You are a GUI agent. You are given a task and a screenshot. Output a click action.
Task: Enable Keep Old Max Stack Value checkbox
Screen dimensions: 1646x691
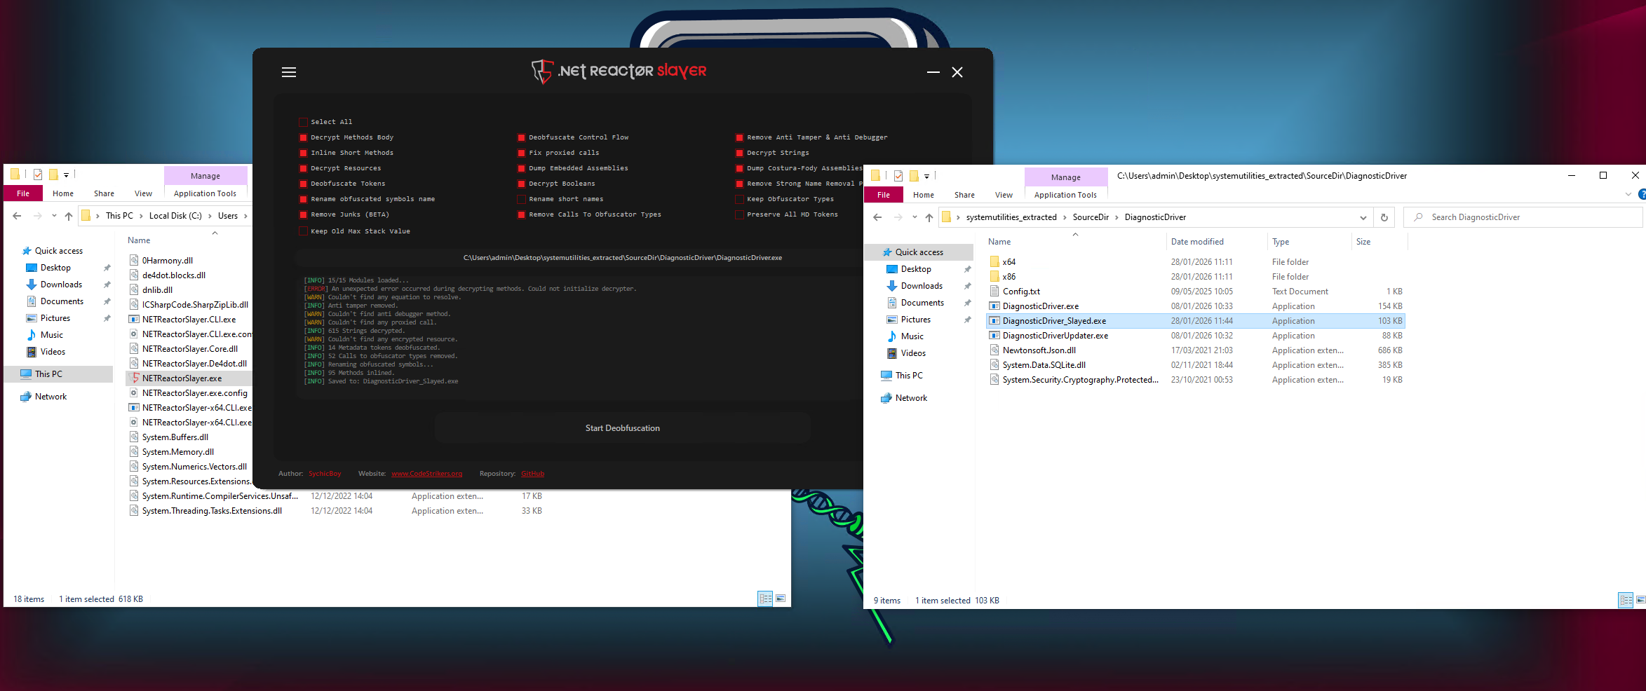tap(304, 231)
